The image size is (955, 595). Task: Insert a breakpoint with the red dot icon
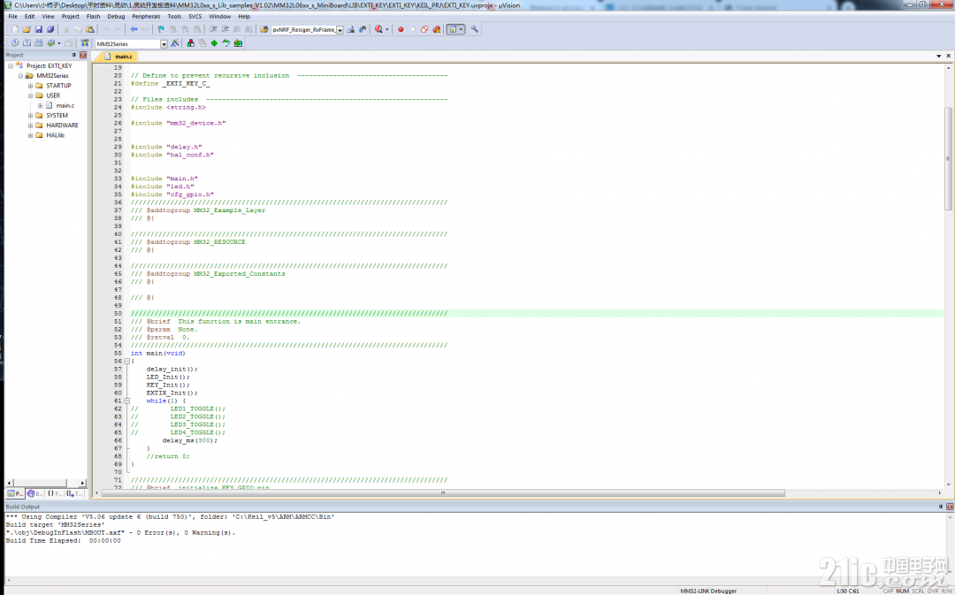coord(401,29)
